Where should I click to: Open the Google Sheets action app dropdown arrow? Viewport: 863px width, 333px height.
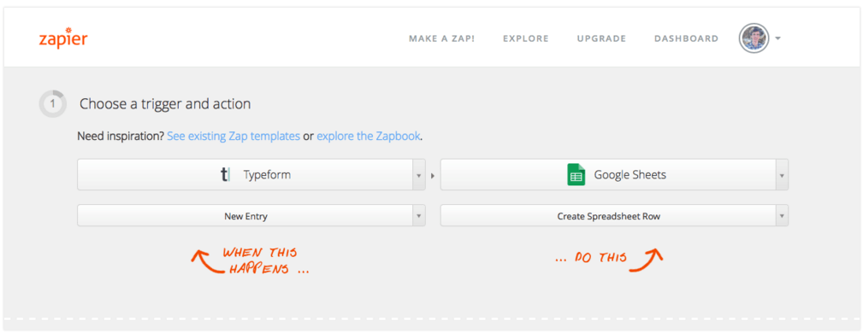point(782,175)
